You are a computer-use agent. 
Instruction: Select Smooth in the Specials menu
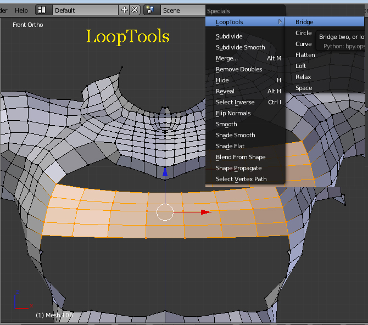tap(245, 125)
